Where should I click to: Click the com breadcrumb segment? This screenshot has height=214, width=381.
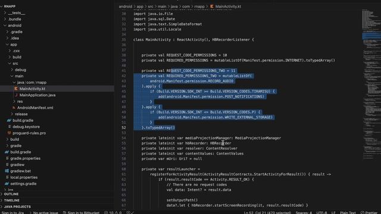(x=186, y=7)
